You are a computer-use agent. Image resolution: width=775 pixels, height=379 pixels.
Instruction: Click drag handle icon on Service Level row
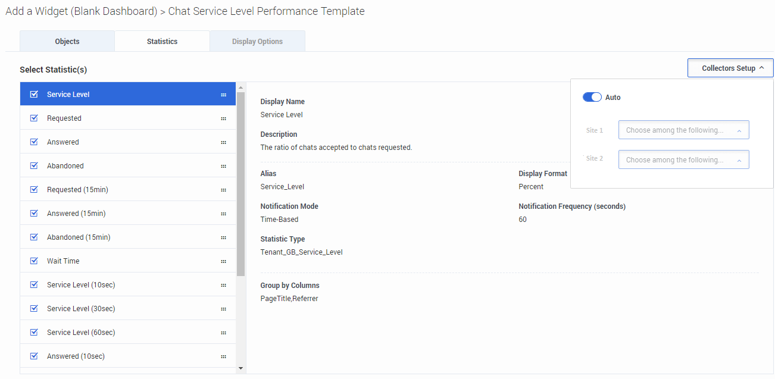tap(223, 95)
